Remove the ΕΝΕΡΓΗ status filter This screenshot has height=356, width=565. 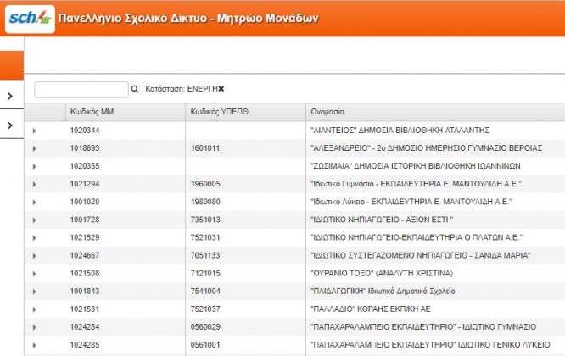click(221, 89)
